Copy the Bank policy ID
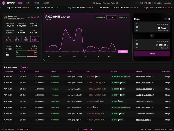Viewport: 174px width, 131px height. pos(24,19)
